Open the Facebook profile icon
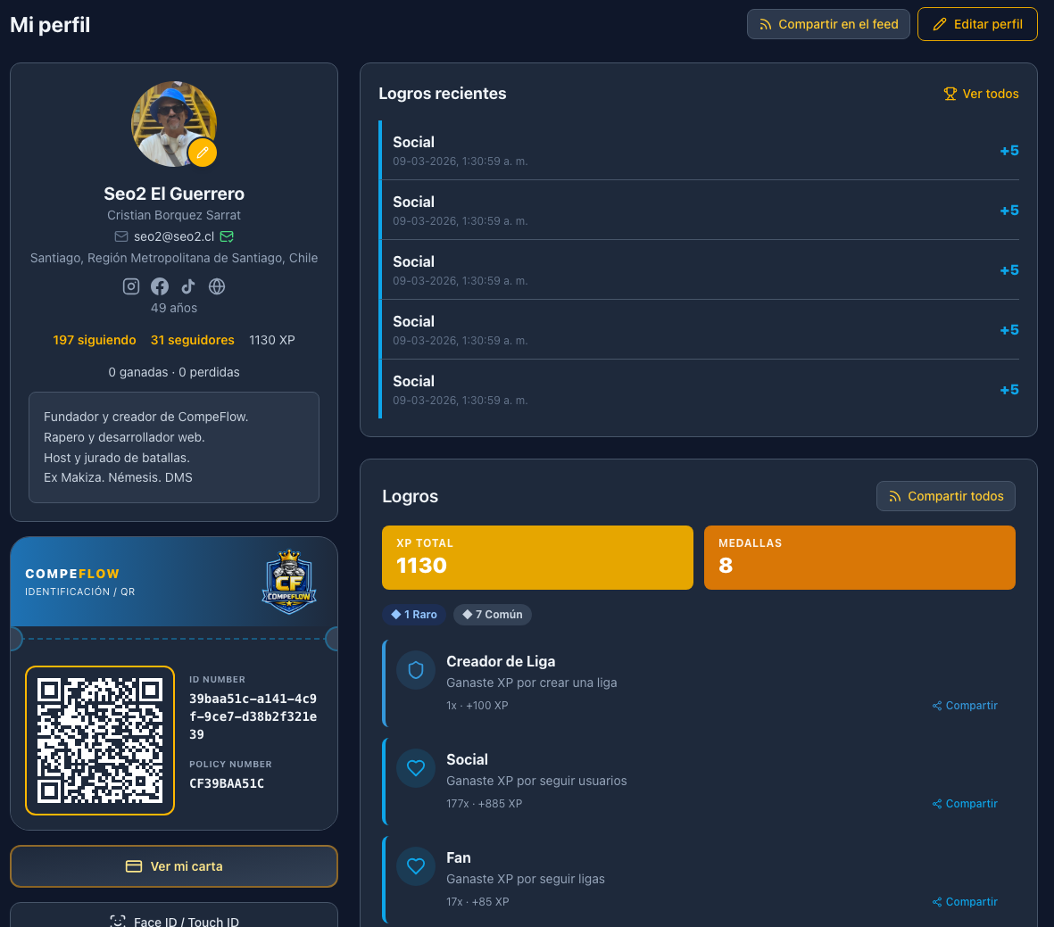This screenshot has width=1054, height=927. pos(160,286)
